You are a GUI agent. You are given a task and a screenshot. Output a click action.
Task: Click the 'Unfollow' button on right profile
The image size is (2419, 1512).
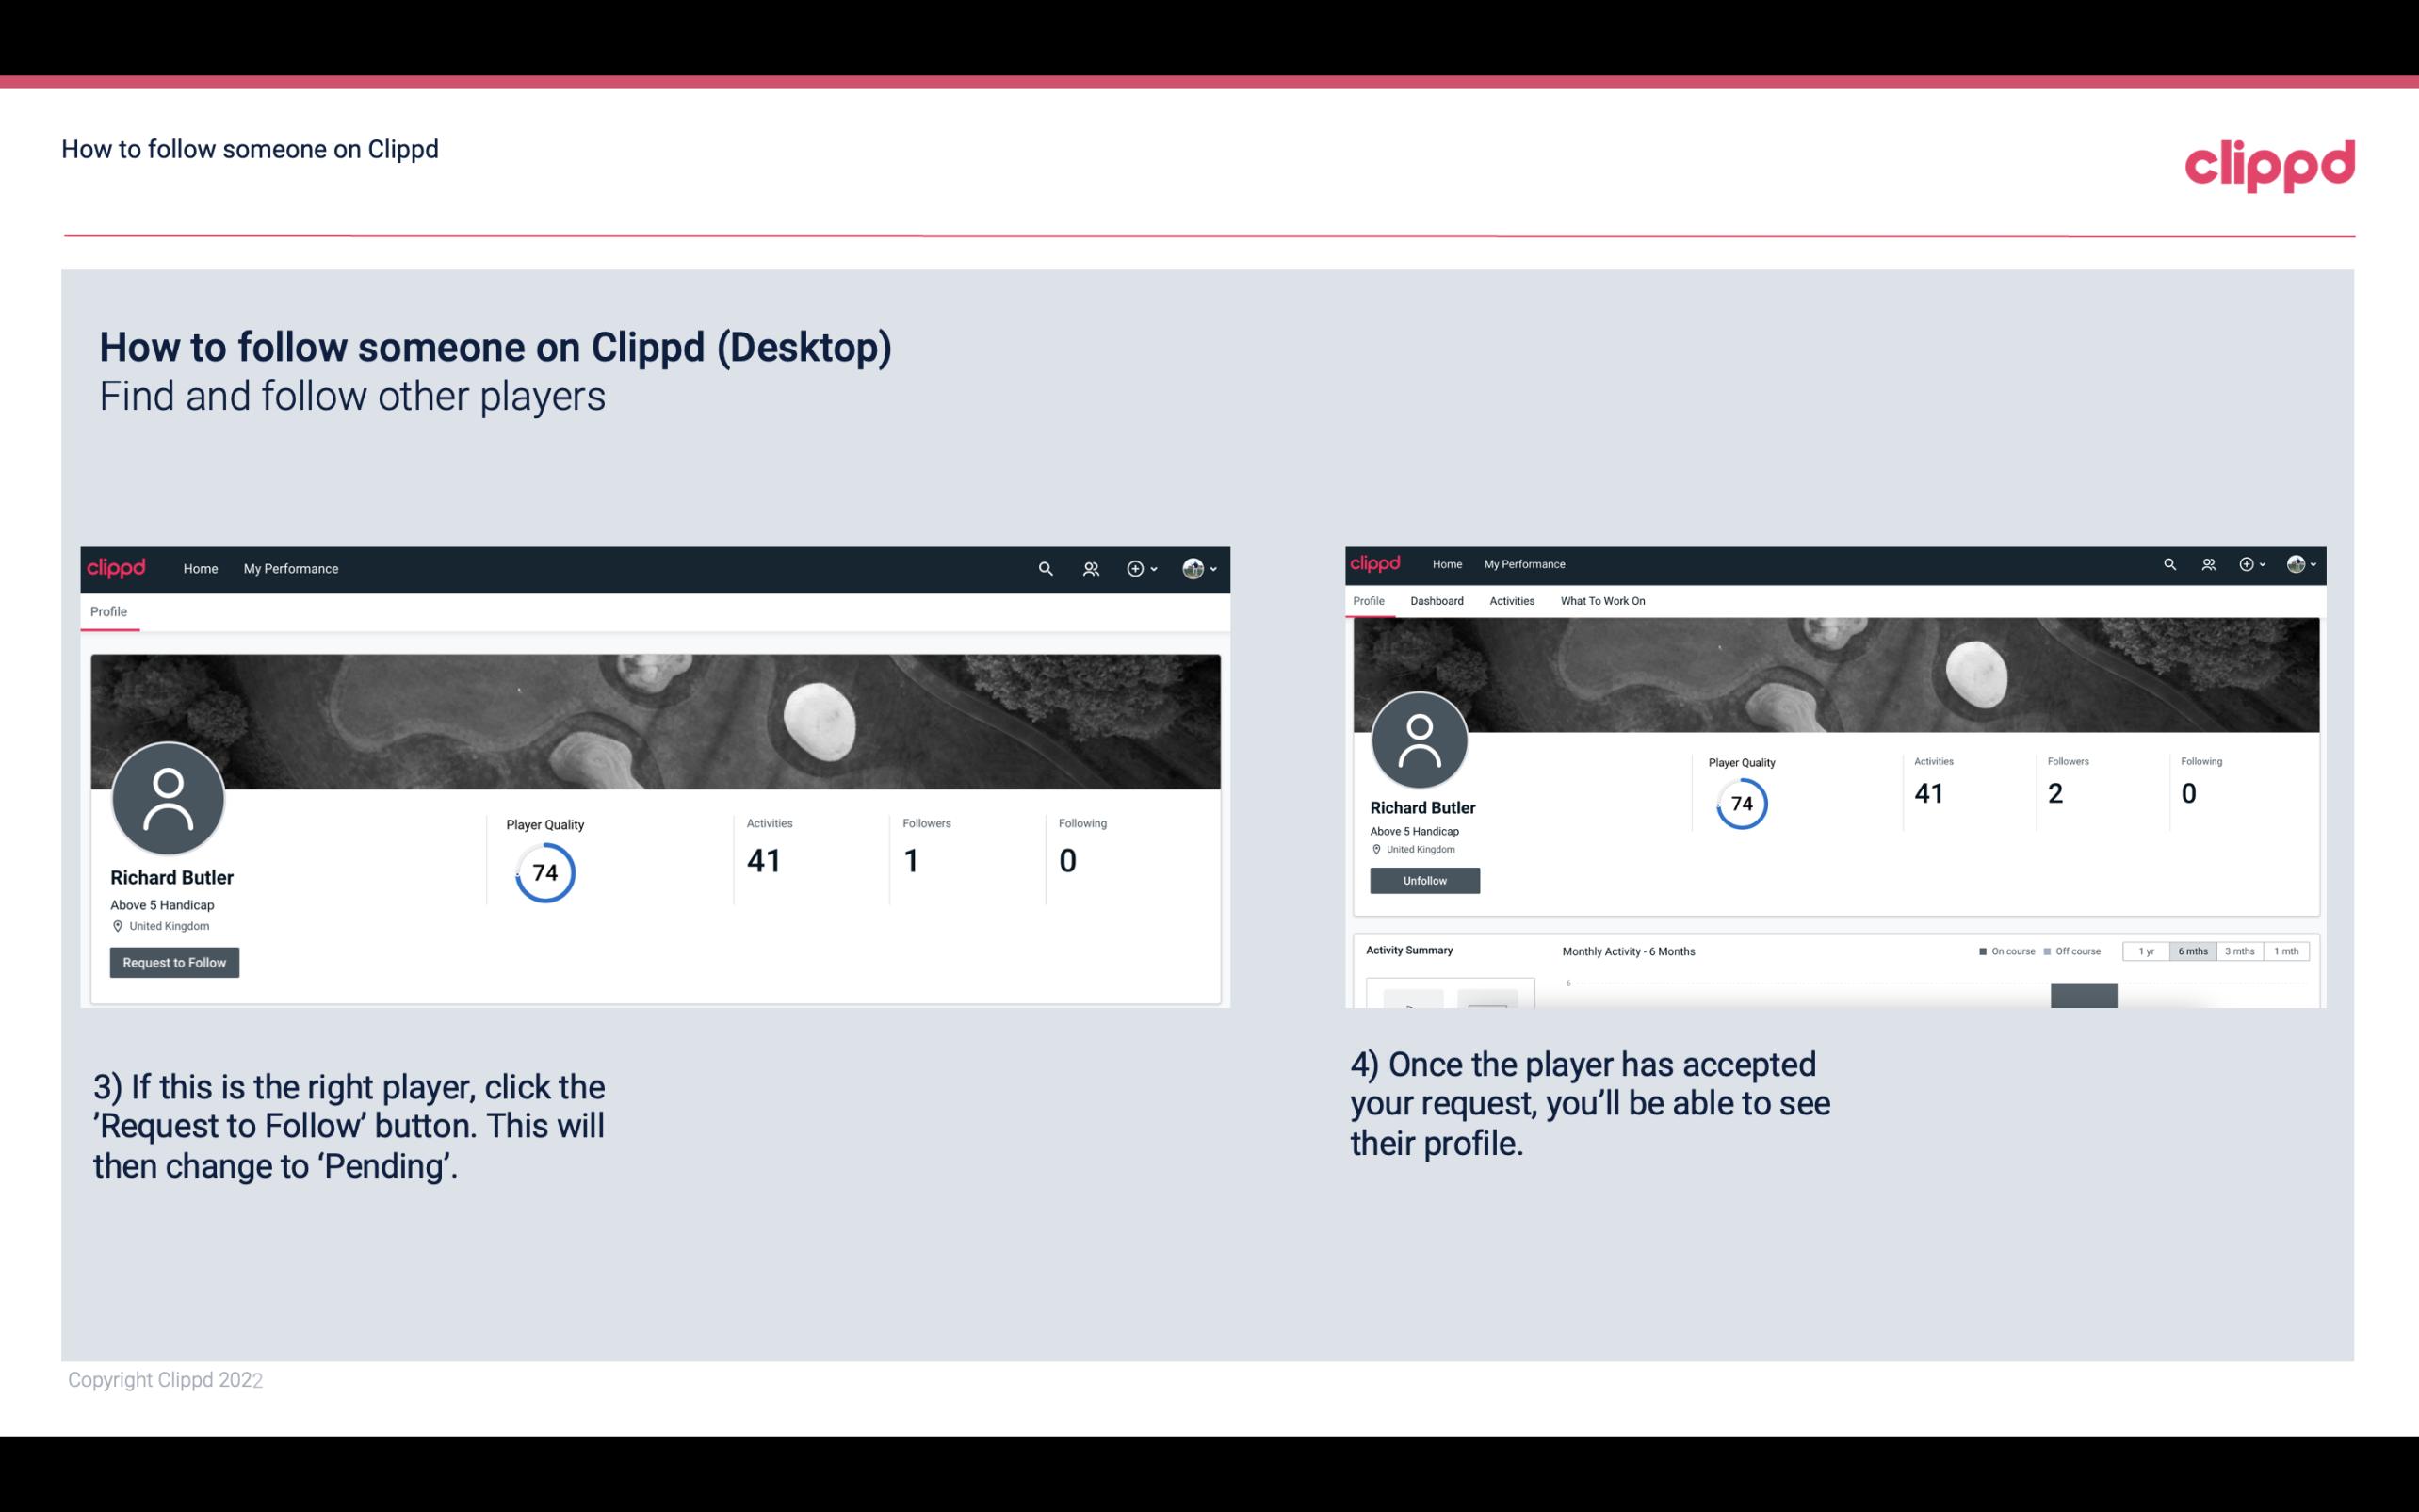point(1422,880)
